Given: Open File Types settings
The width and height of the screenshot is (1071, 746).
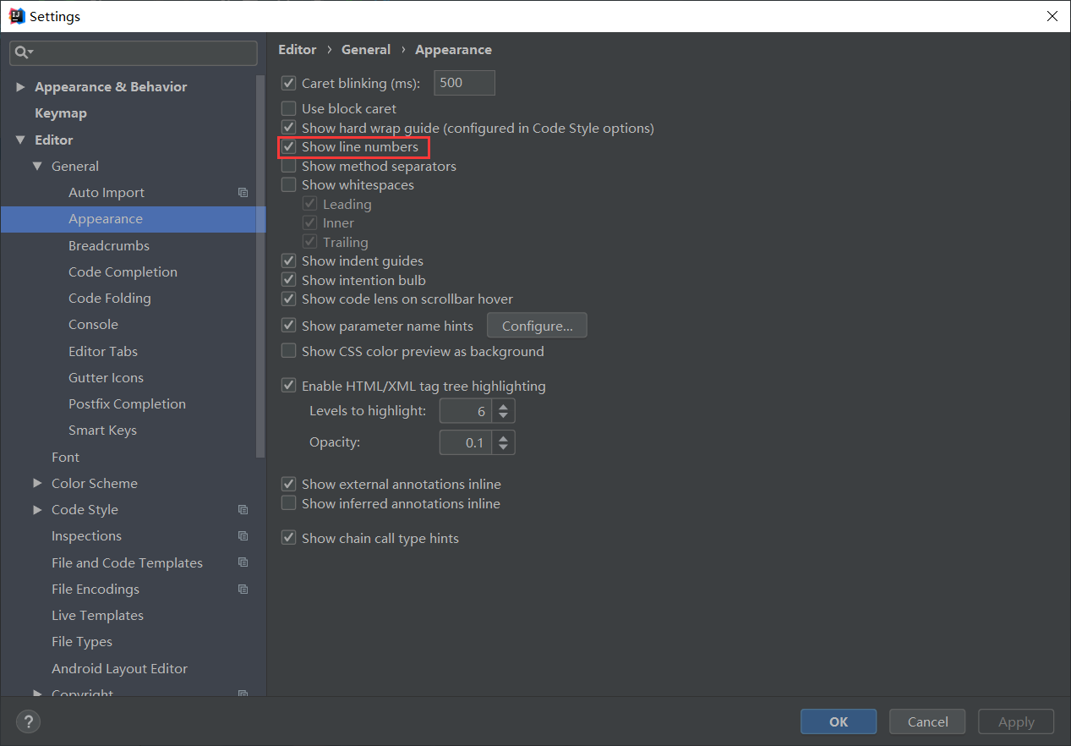Looking at the screenshot, I should click(82, 642).
